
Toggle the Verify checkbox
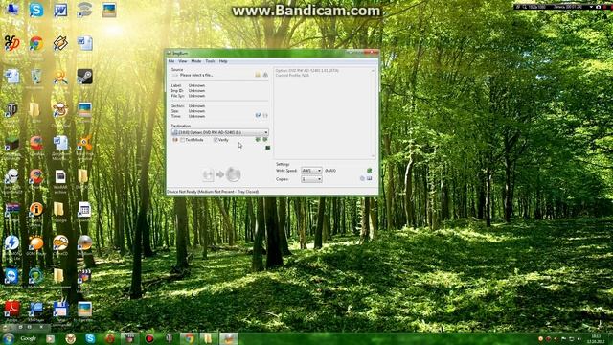pos(216,140)
